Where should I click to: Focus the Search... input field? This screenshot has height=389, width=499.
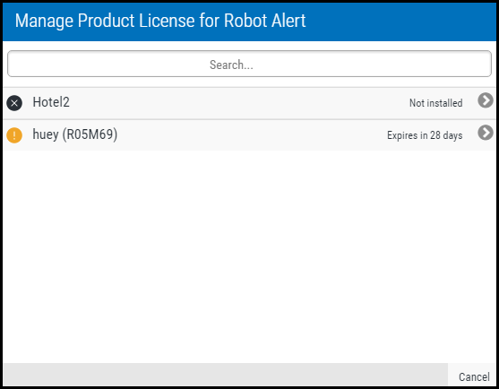(249, 64)
